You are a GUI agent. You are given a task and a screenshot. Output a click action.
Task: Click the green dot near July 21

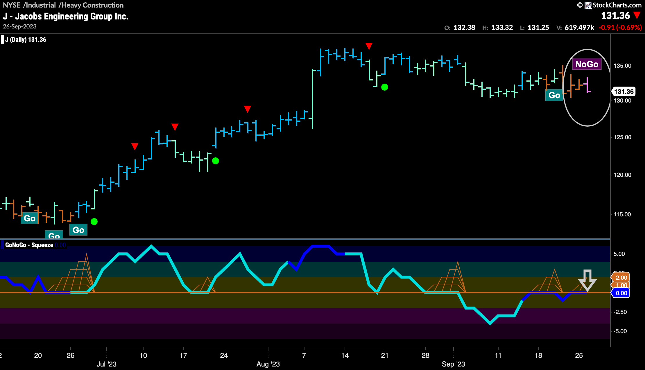216,161
